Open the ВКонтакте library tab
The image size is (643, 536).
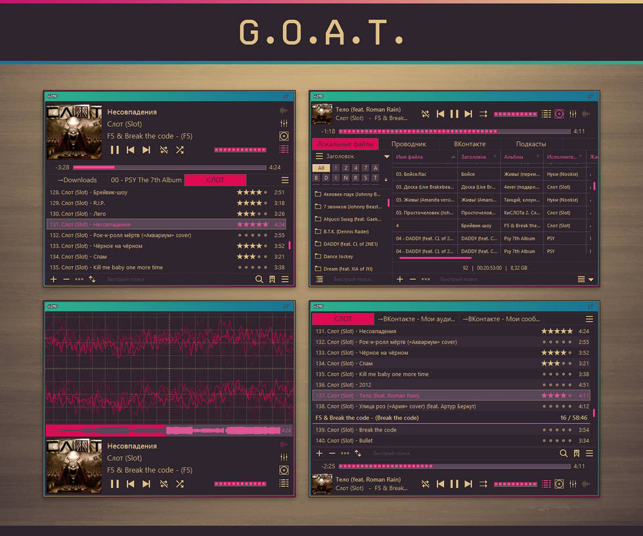coord(470,144)
